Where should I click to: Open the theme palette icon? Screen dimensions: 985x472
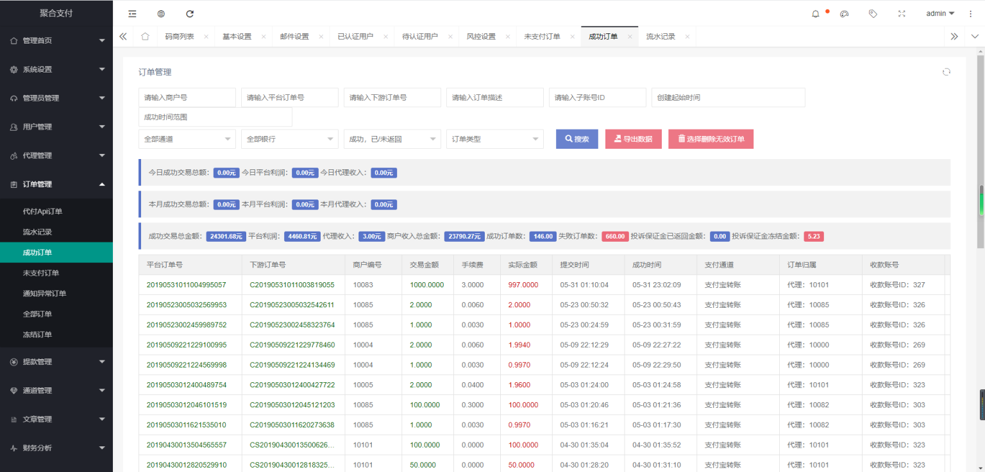[x=845, y=13]
